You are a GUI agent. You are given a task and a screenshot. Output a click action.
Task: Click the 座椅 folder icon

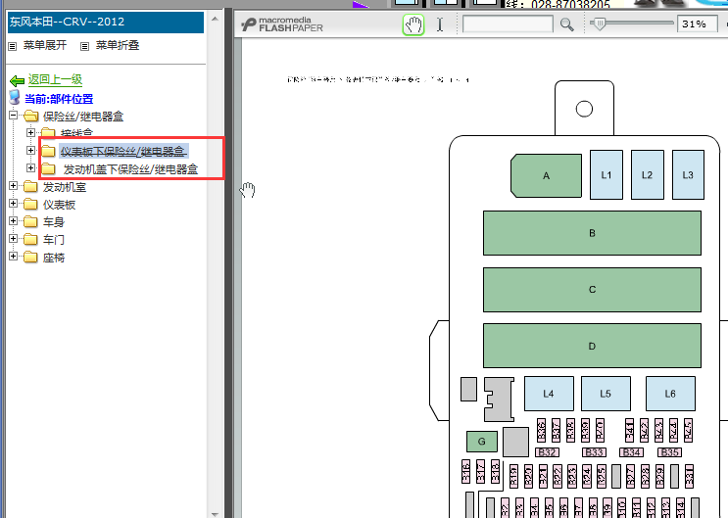pos(30,258)
